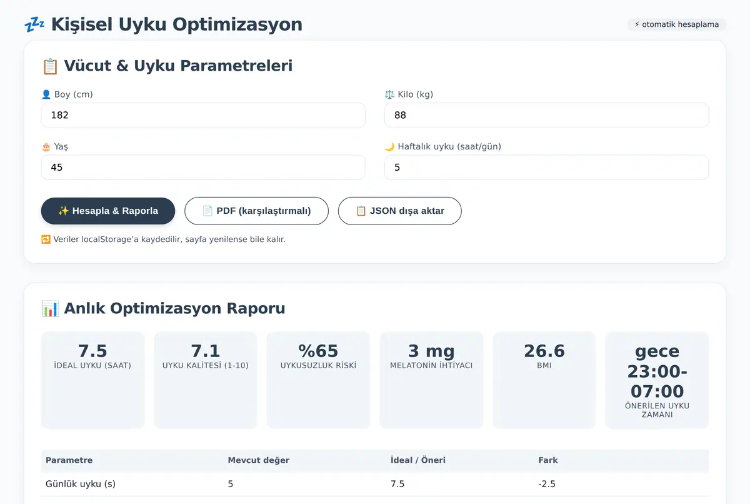Click the person icon next to Boy (cm)

click(46, 94)
